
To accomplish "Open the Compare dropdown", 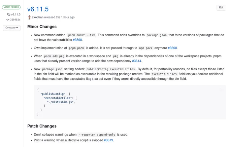I will point(11,28).
